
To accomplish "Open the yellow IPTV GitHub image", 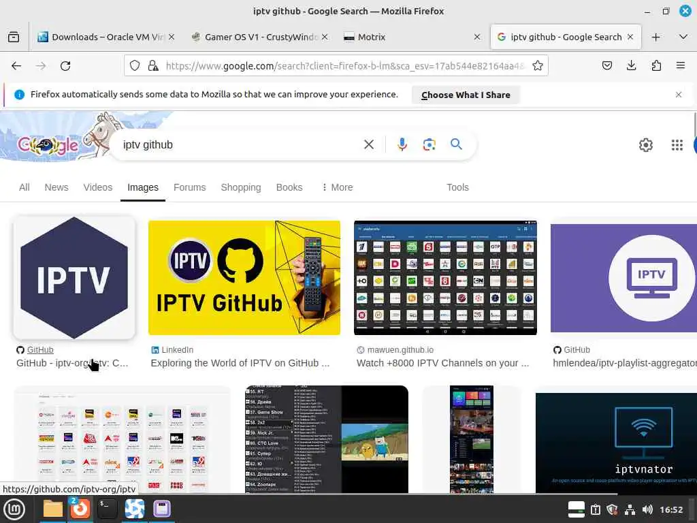I will [x=244, y=278].
